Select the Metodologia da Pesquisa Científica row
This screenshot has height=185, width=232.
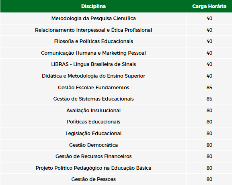coord(116,18)
